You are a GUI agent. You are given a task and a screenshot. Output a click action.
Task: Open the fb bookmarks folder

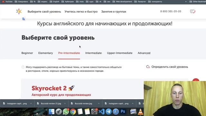(x=33, y=2)
